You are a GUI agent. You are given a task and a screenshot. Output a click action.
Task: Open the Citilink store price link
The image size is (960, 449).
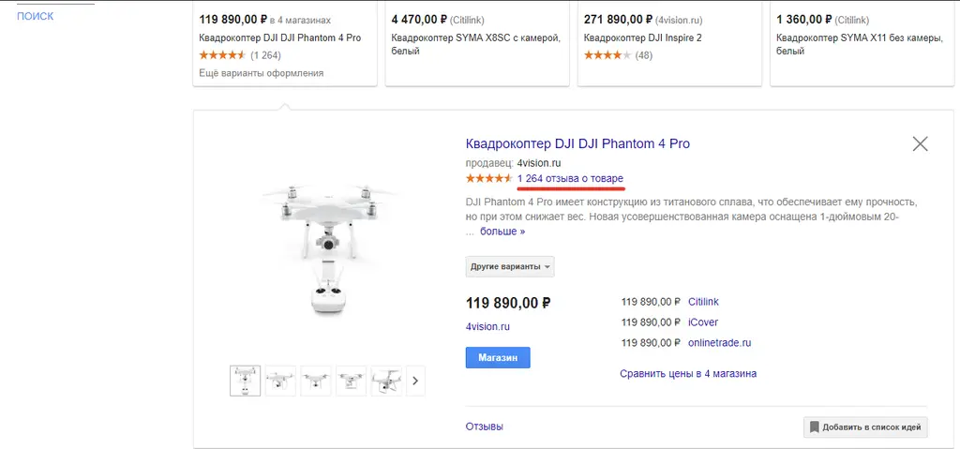coord(703,302)
